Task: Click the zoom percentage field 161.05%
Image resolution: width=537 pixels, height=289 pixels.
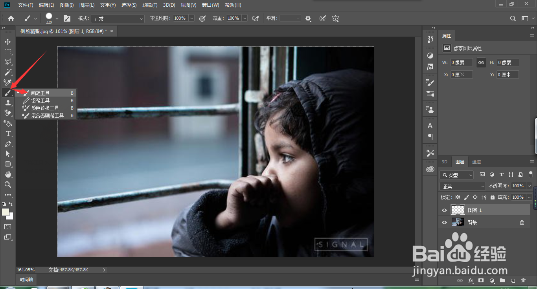Action: (26, 270)
